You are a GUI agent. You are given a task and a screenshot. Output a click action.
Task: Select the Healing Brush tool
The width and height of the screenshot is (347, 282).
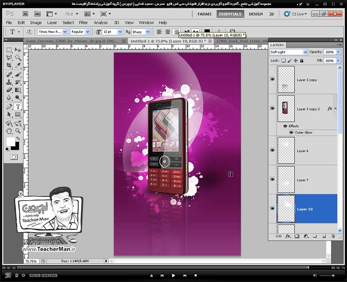coord(9,74)
